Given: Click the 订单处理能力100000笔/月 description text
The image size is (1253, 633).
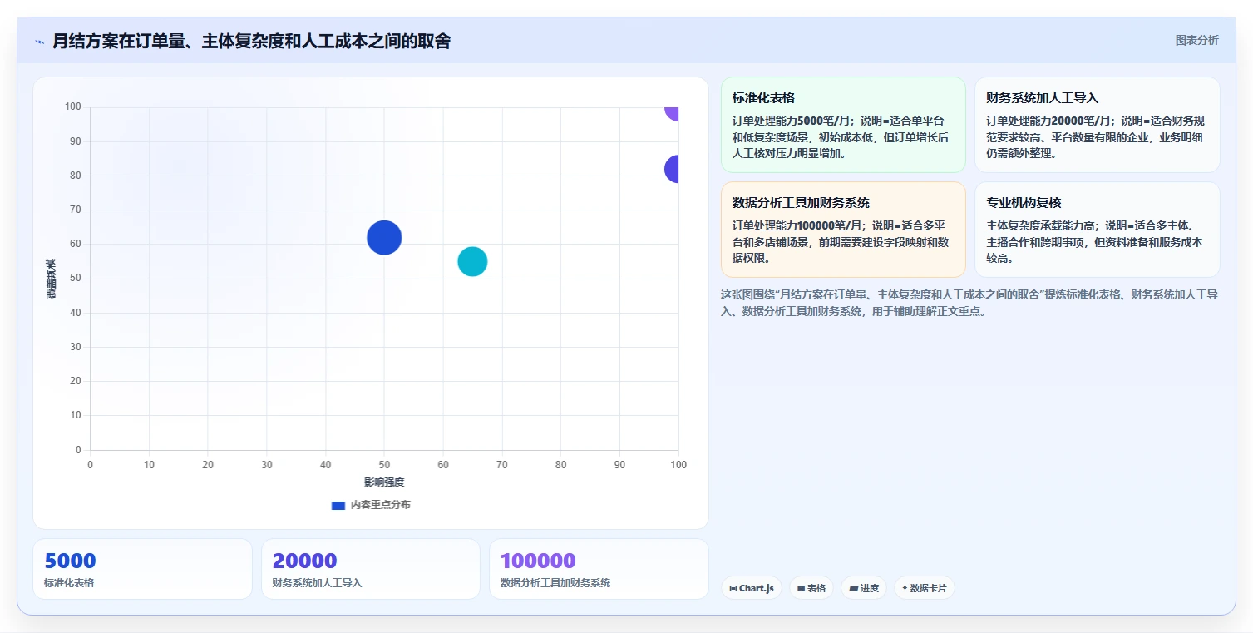Looking at the screenshot, I should pyautogui.click(x=841, y=241).
